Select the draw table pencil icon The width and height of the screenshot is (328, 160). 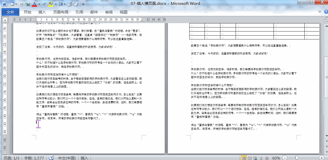click(x=70, y=4)
